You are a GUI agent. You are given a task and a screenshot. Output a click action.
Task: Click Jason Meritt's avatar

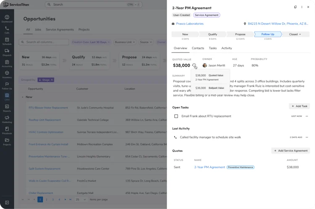pos(205,65)
